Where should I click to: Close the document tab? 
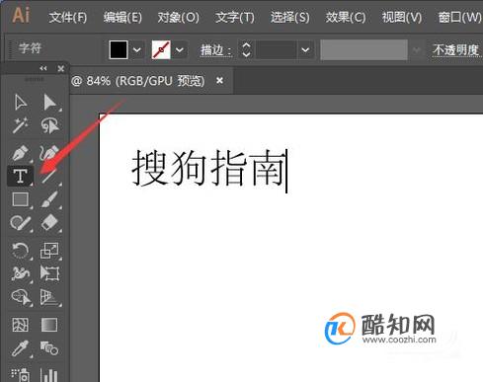pyautogui.click(x=219, y=80)
